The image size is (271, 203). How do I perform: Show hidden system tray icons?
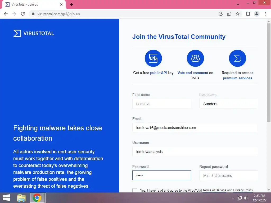click(233, 198)
